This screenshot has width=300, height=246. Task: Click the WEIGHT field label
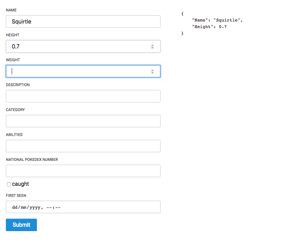tap(13, 60)
